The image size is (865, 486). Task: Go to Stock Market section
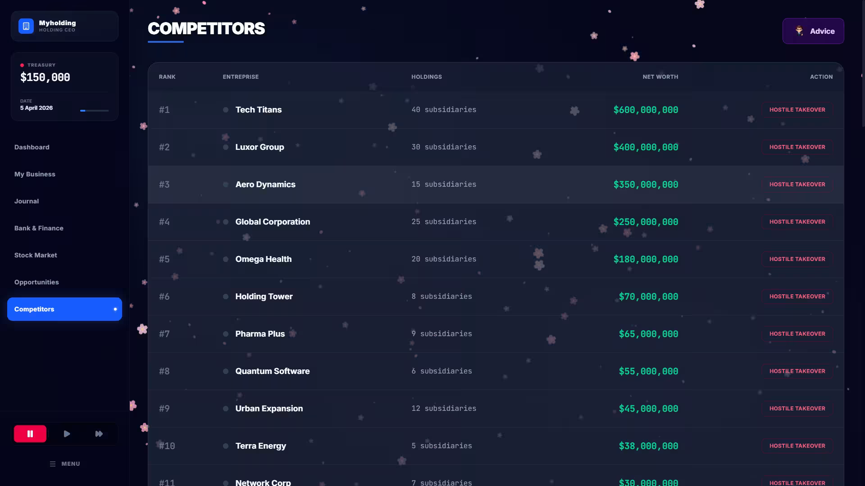click(36, 255)
